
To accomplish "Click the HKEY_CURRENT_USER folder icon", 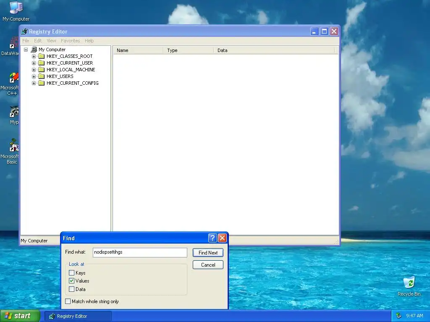I will click(x=42, y=63).
